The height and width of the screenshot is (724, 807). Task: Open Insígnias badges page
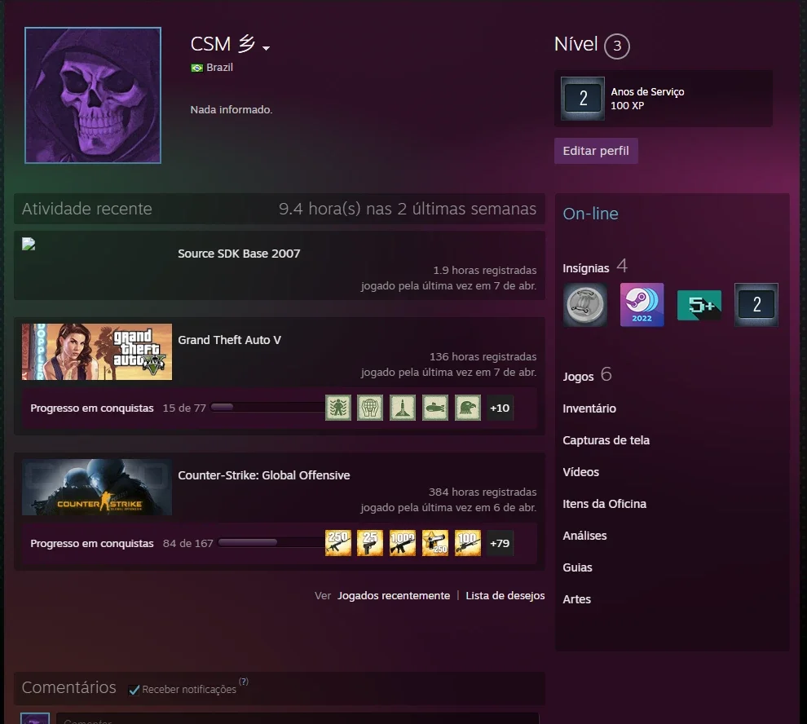[586, 267]
